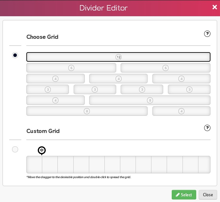
Task: Select the 4 block in 4-8 layout
Action: point(56,100)
